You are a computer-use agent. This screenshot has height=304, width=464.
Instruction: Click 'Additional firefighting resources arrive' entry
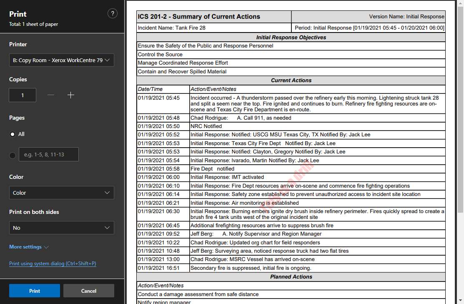point(262,226)
